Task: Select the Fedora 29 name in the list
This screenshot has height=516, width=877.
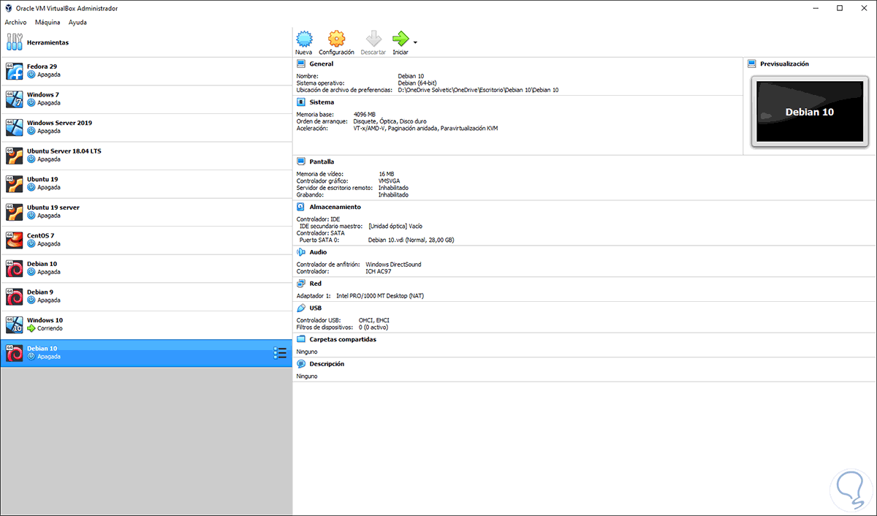Action: pyautogui.click(x=42, y=67)
